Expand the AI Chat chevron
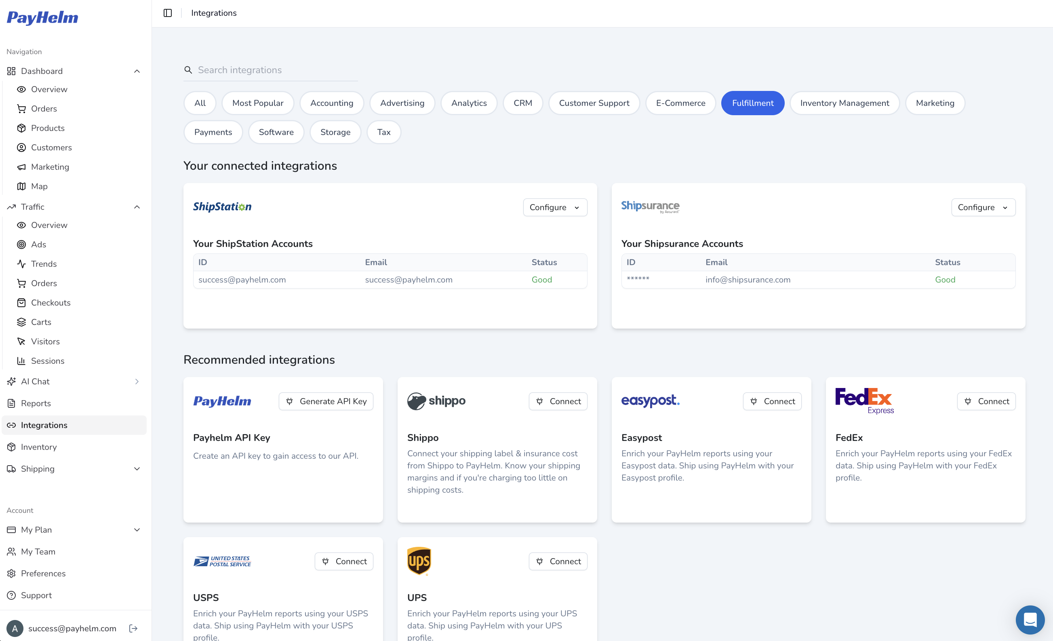1053x641 pixels. click(x=137, y=382)
